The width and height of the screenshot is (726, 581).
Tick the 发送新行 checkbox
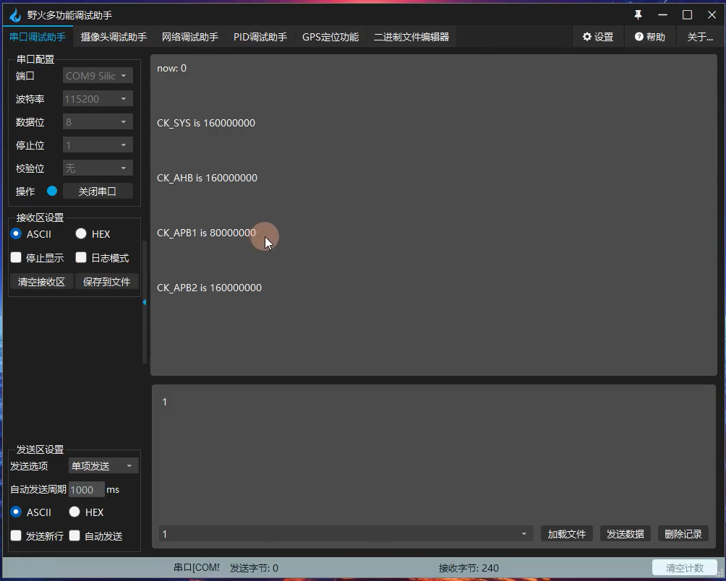[16, 536]
